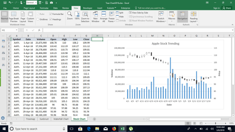Click Split window option
This screenshot has height=132, width=235.
pos(120,13)
